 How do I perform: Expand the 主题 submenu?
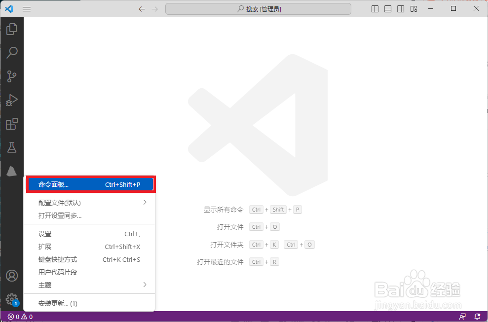point(90,285)
